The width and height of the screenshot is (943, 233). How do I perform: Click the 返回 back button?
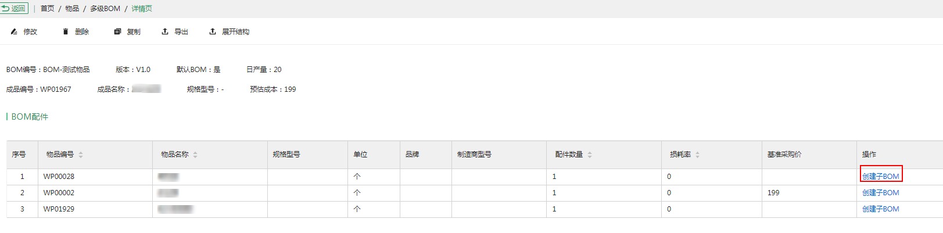(14, 8)
